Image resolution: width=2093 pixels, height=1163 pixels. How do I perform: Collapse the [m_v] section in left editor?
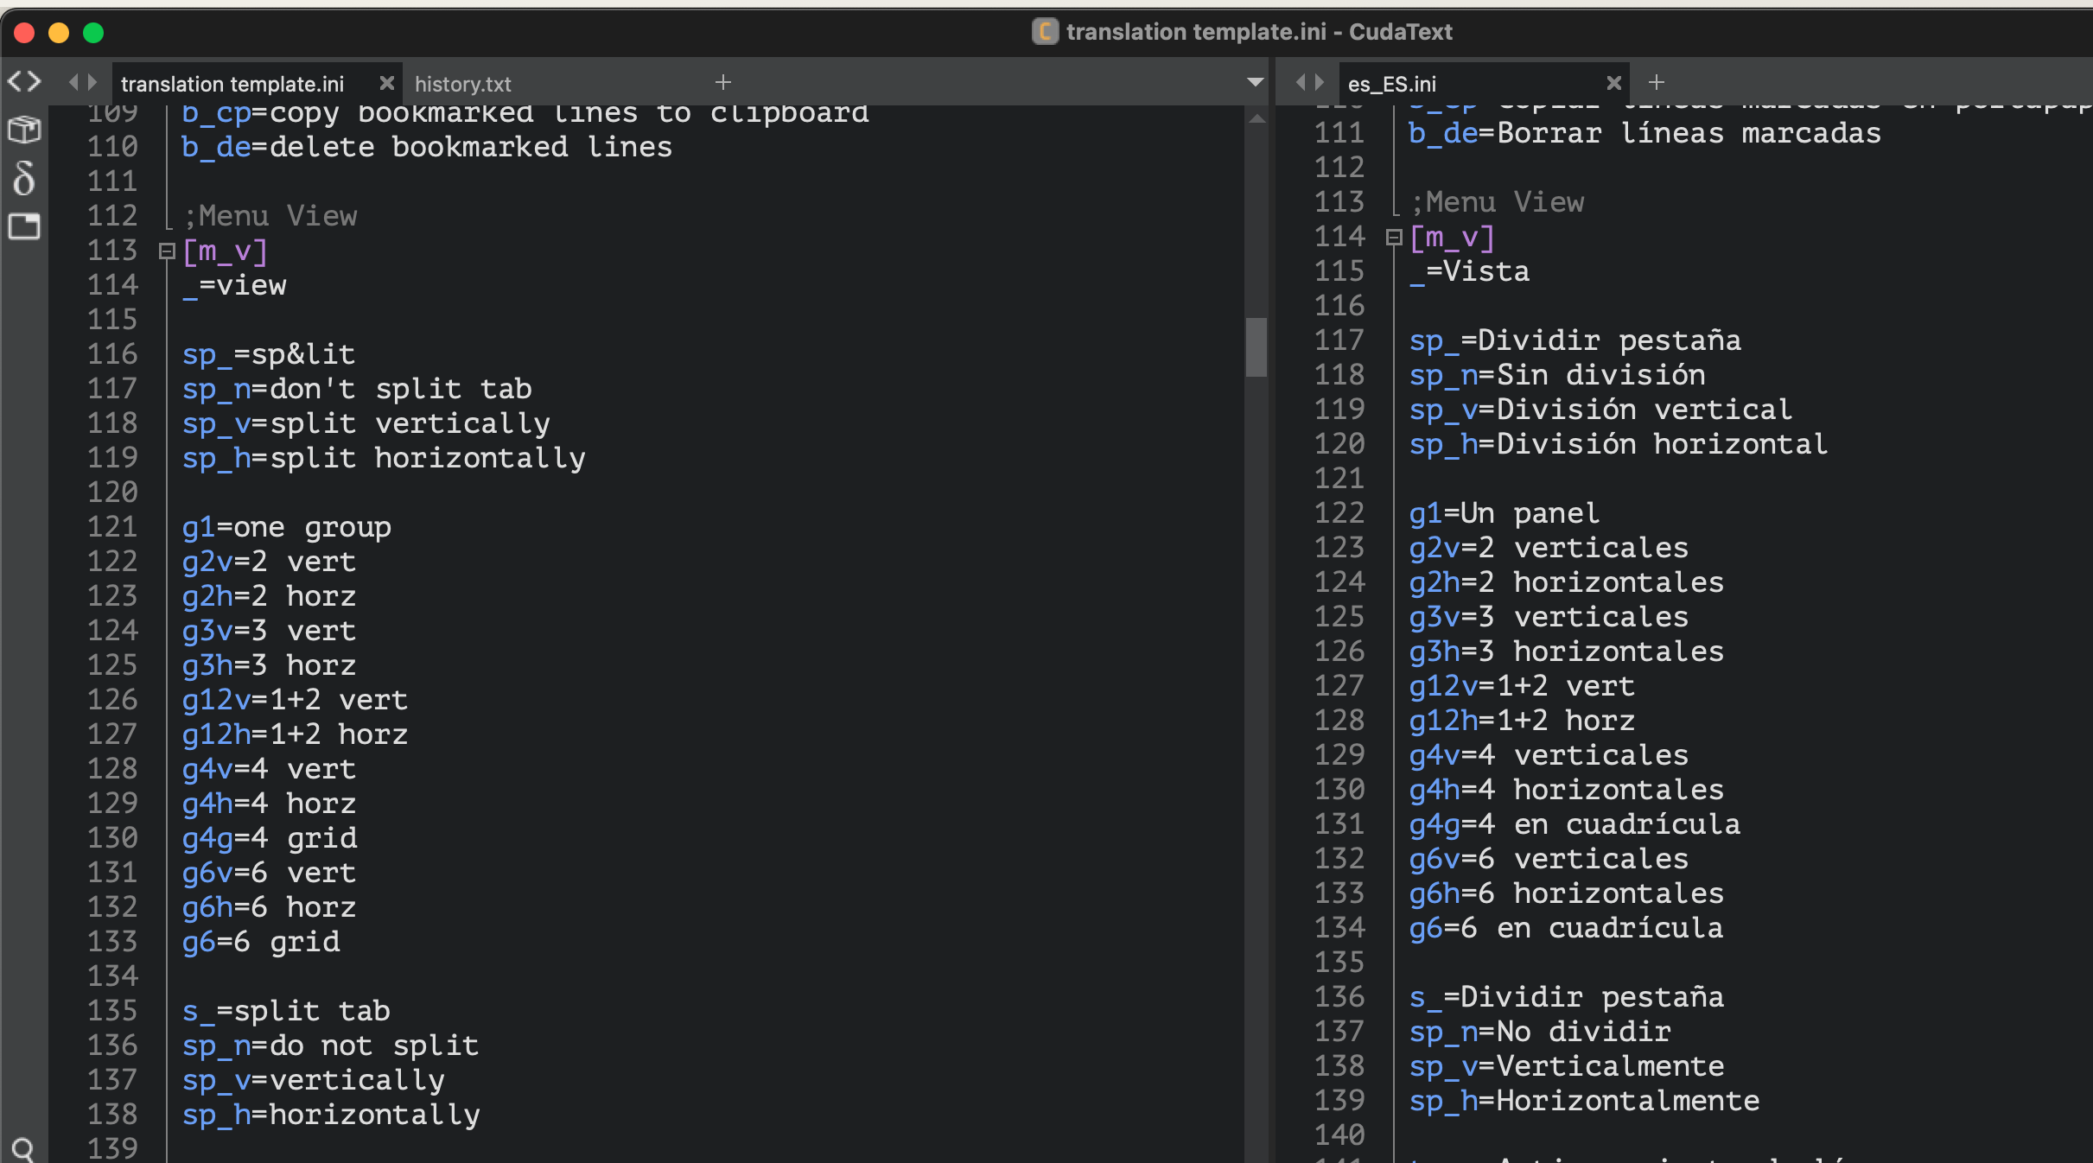point(167,251)
